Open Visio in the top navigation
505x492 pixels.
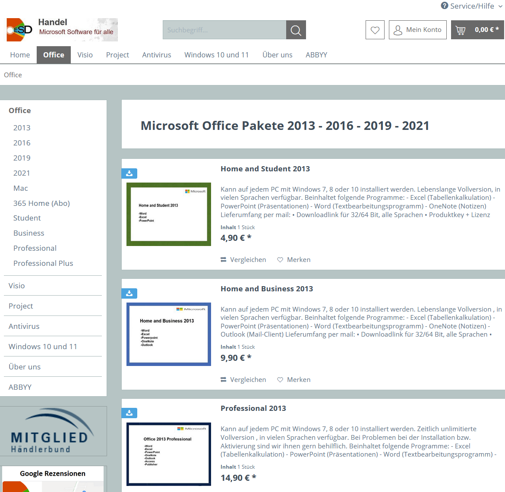click(x=85, y=55)
